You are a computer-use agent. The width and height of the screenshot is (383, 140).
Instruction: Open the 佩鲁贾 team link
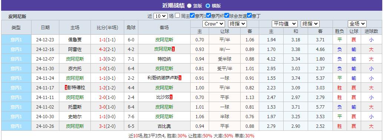pos(75,40)
